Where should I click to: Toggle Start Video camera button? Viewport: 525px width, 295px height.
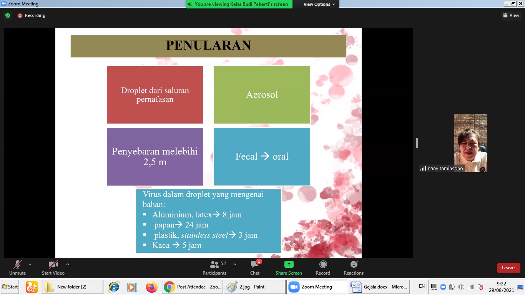click(53, 267)
